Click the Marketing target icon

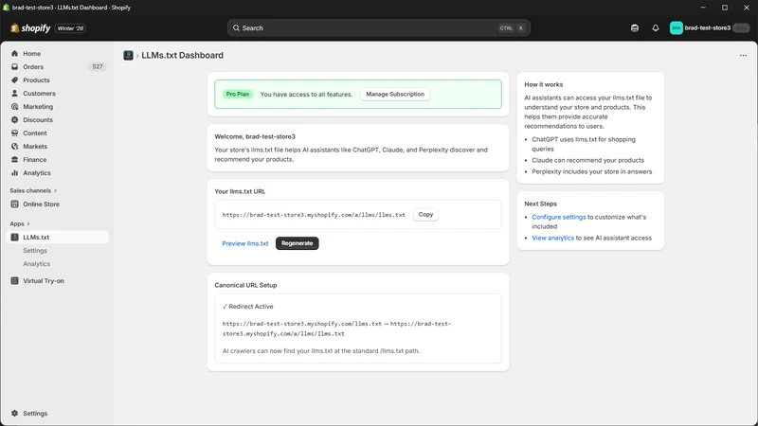tap(14, 107)
